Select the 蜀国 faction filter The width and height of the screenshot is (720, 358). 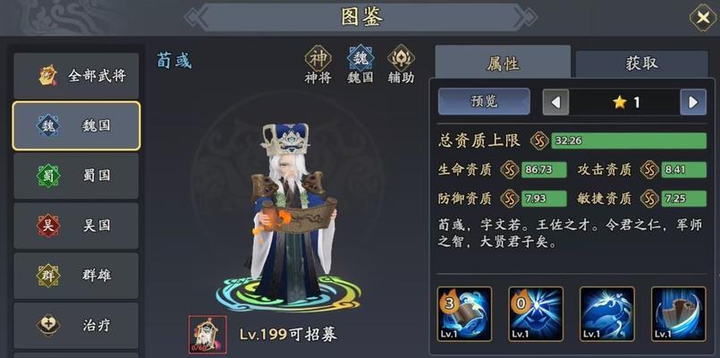[76, 175]
